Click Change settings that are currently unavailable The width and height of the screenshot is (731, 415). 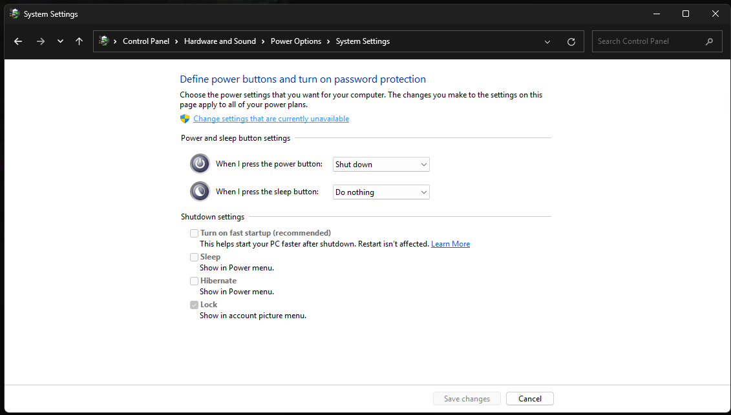pyautogui.click(x=271, y=119)
